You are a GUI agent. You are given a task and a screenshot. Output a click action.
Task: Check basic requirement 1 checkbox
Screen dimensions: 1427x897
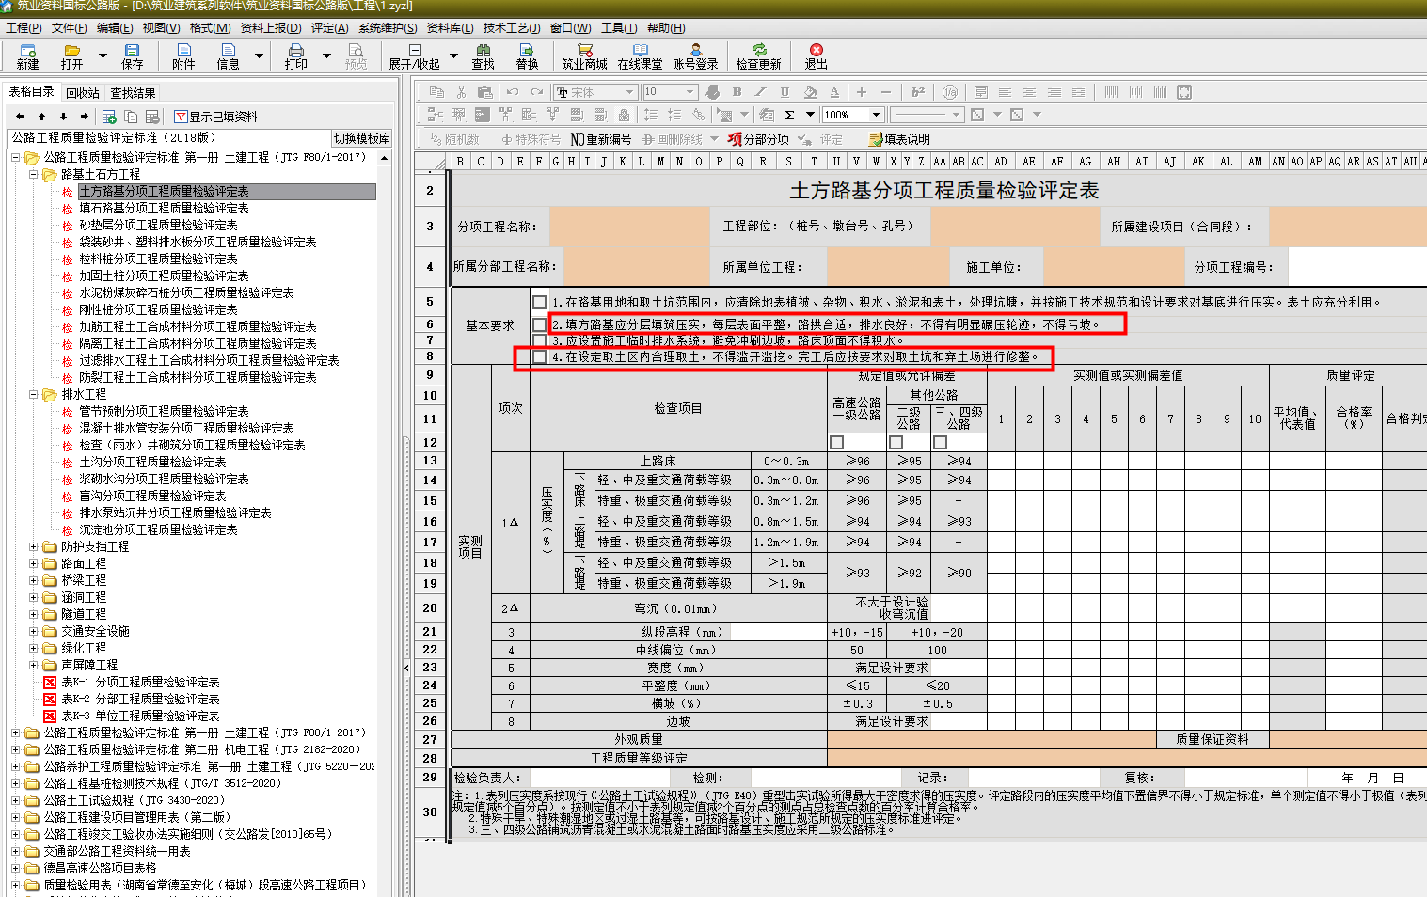[x=539, y=303]
